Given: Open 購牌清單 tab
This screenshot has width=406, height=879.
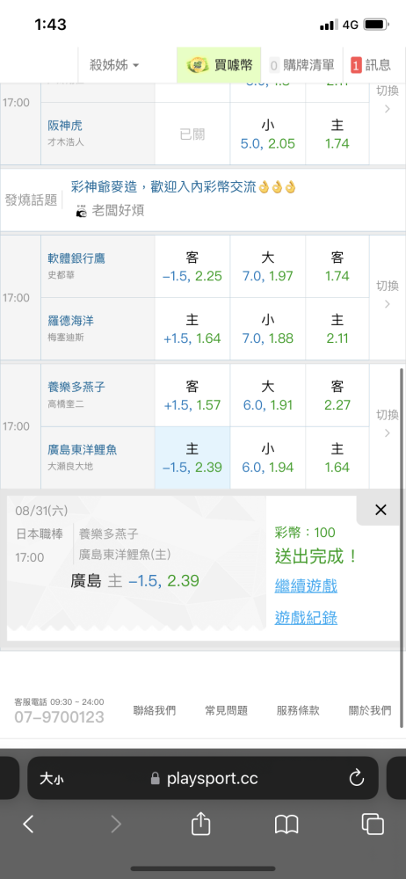Looking at the screenshot, I should [302, 65].
